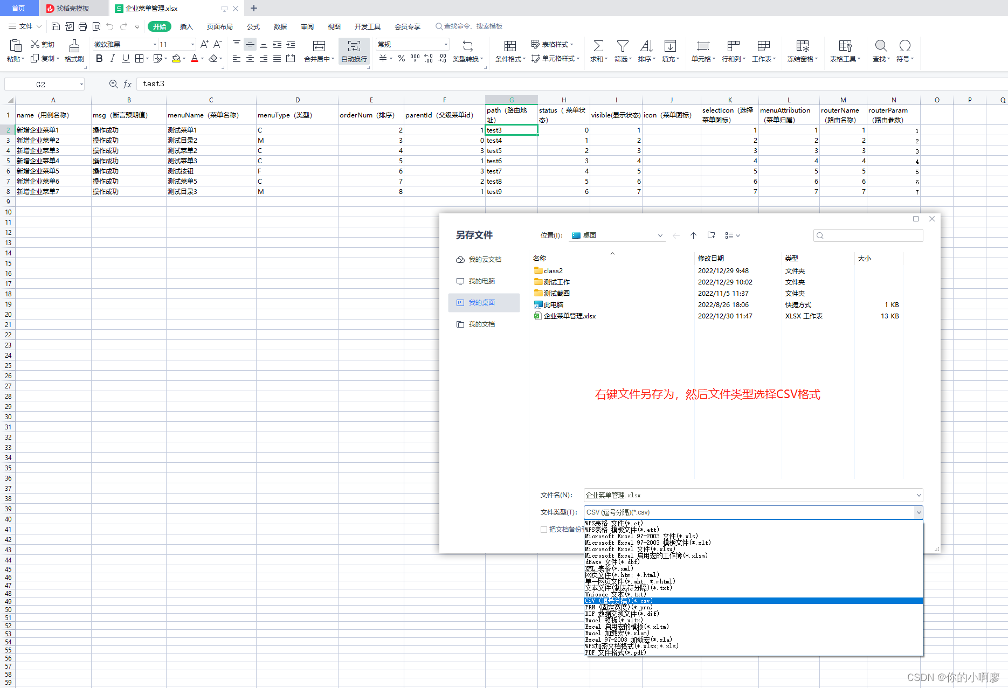1008x688 pixels.
Task: Switch to the 页面布局 ribbon tab
Action: click(x=220, y=26)
